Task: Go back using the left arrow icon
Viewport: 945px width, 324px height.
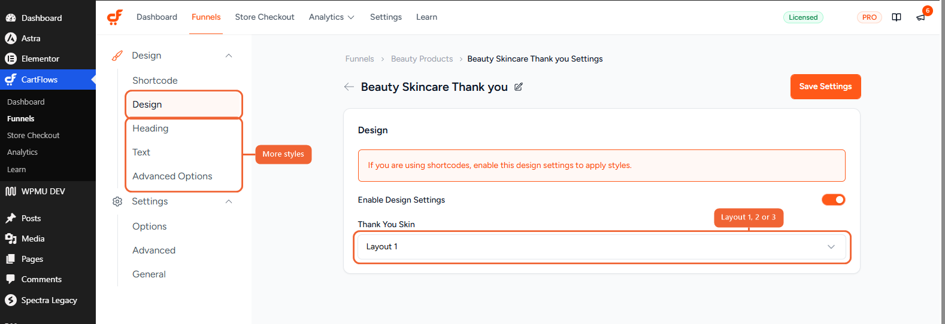Action: (x=349, y=87)
